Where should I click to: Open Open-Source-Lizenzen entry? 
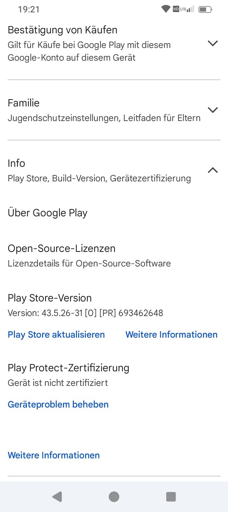[x=61, y=248]
